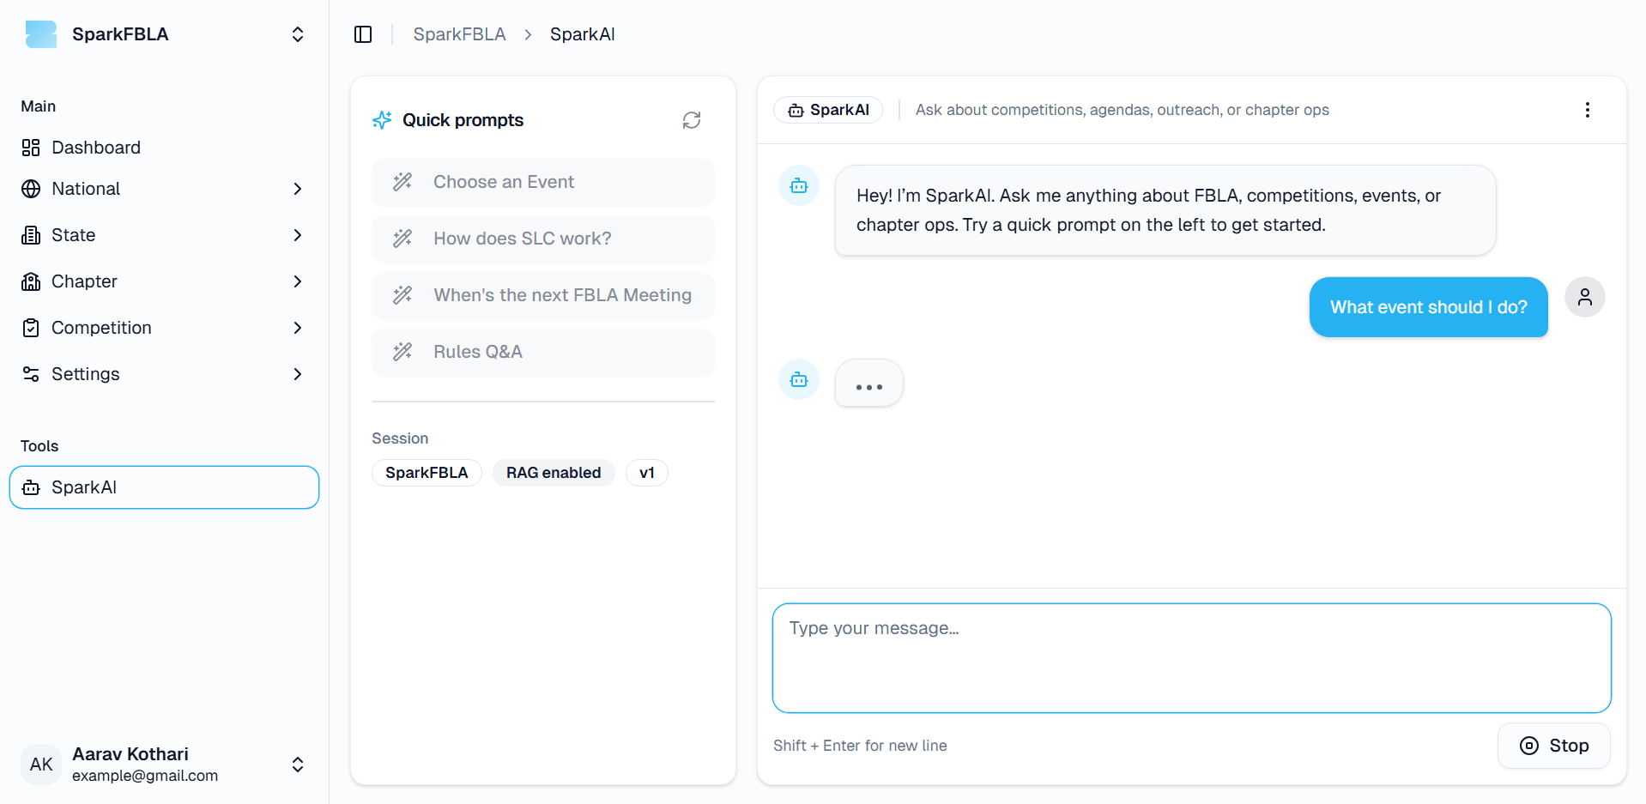Viewport: 1646px width, 804px height.
Task: Expand the Settings section chevron
Action: coord(298,374)
